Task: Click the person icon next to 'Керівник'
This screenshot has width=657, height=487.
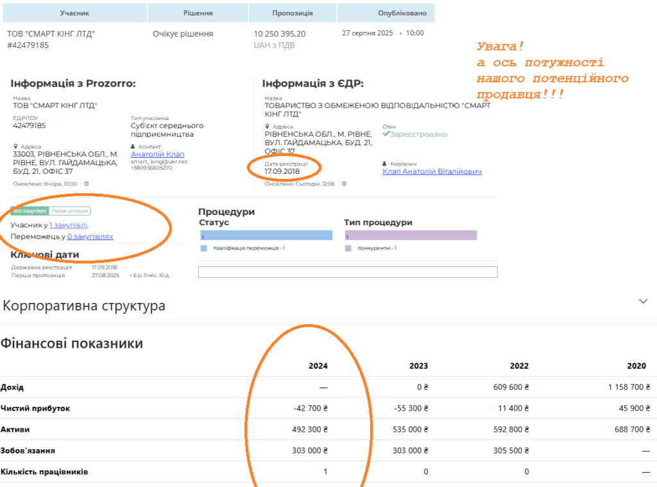Action: coord(384,164)
